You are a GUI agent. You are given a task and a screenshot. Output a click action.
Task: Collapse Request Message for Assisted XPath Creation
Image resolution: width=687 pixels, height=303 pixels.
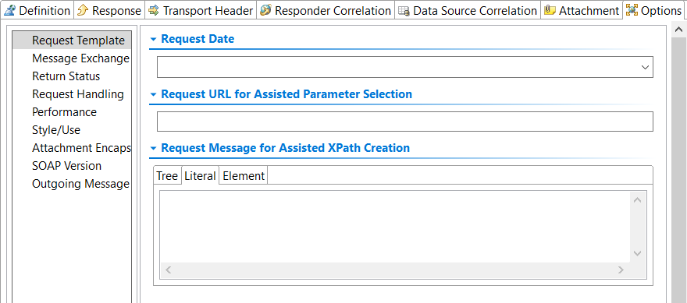pos(153,148)
